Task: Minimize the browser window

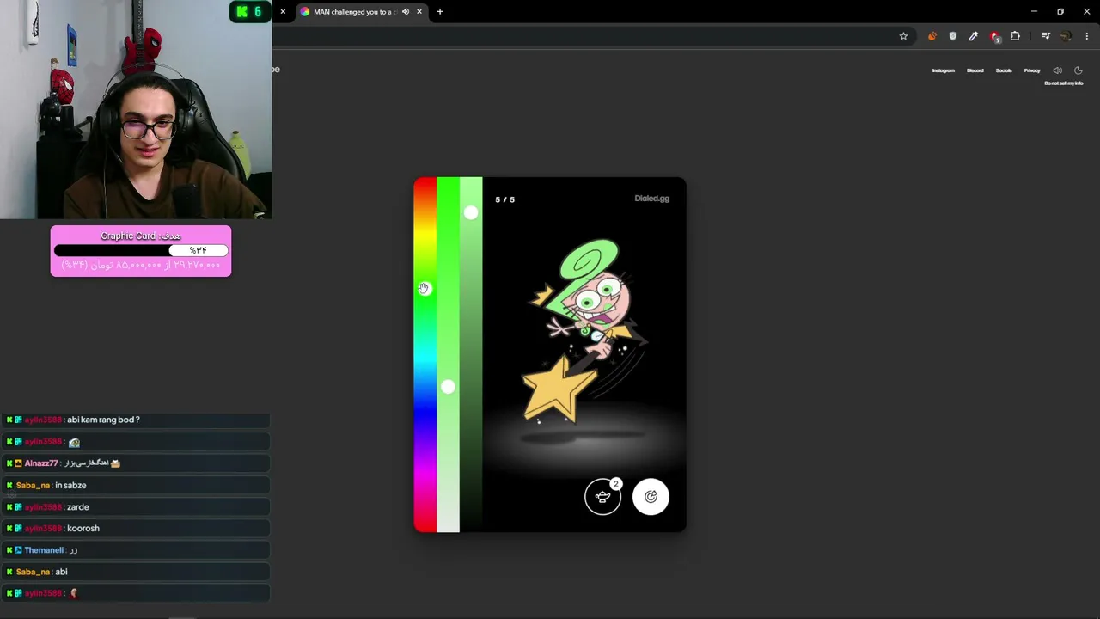Action: point(1034,11)
